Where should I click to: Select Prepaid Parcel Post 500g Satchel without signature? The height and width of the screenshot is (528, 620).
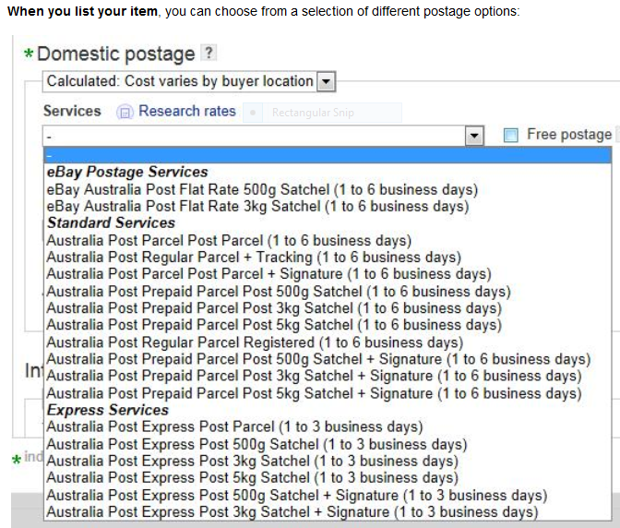pyautogui.click(x=278, y=291)
